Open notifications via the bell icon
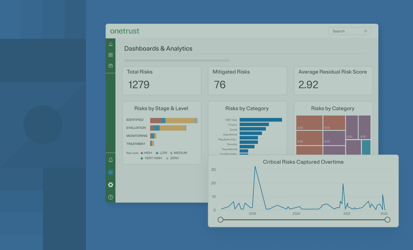This screenshot has width=413, height=250. [x=110, y=160]
